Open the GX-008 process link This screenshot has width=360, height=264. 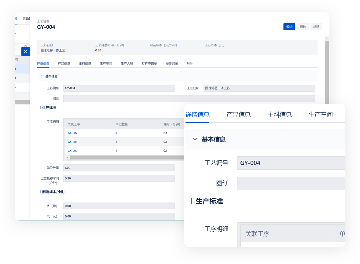(x=72, y=142)
